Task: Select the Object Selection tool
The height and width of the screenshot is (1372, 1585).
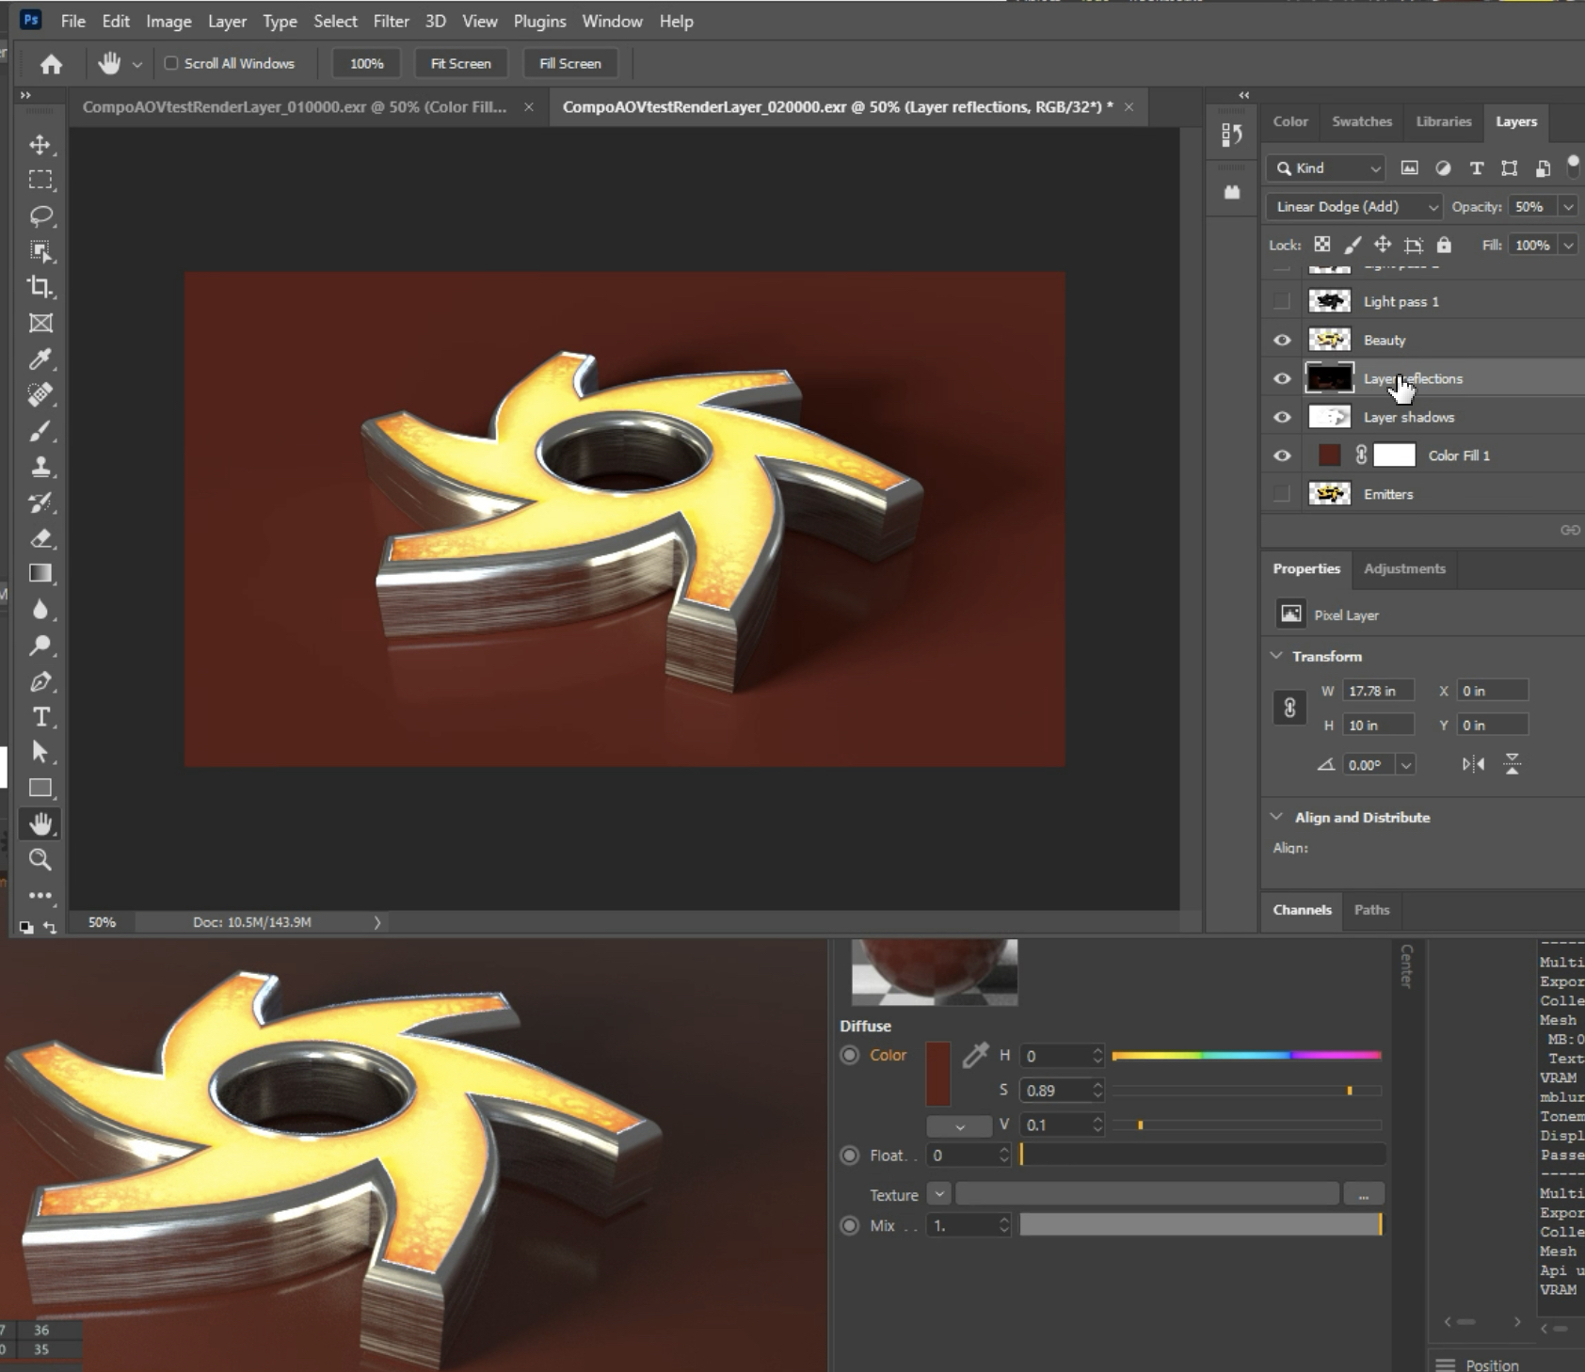Action: (40, 251)
